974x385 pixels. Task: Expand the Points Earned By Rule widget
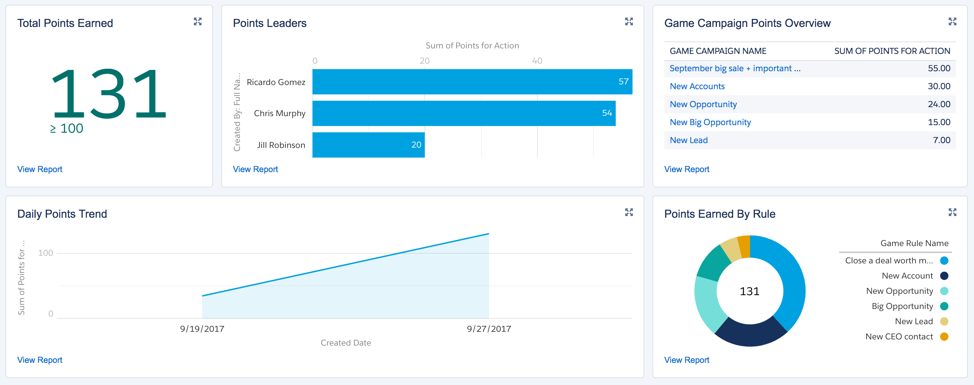[952, 212]
